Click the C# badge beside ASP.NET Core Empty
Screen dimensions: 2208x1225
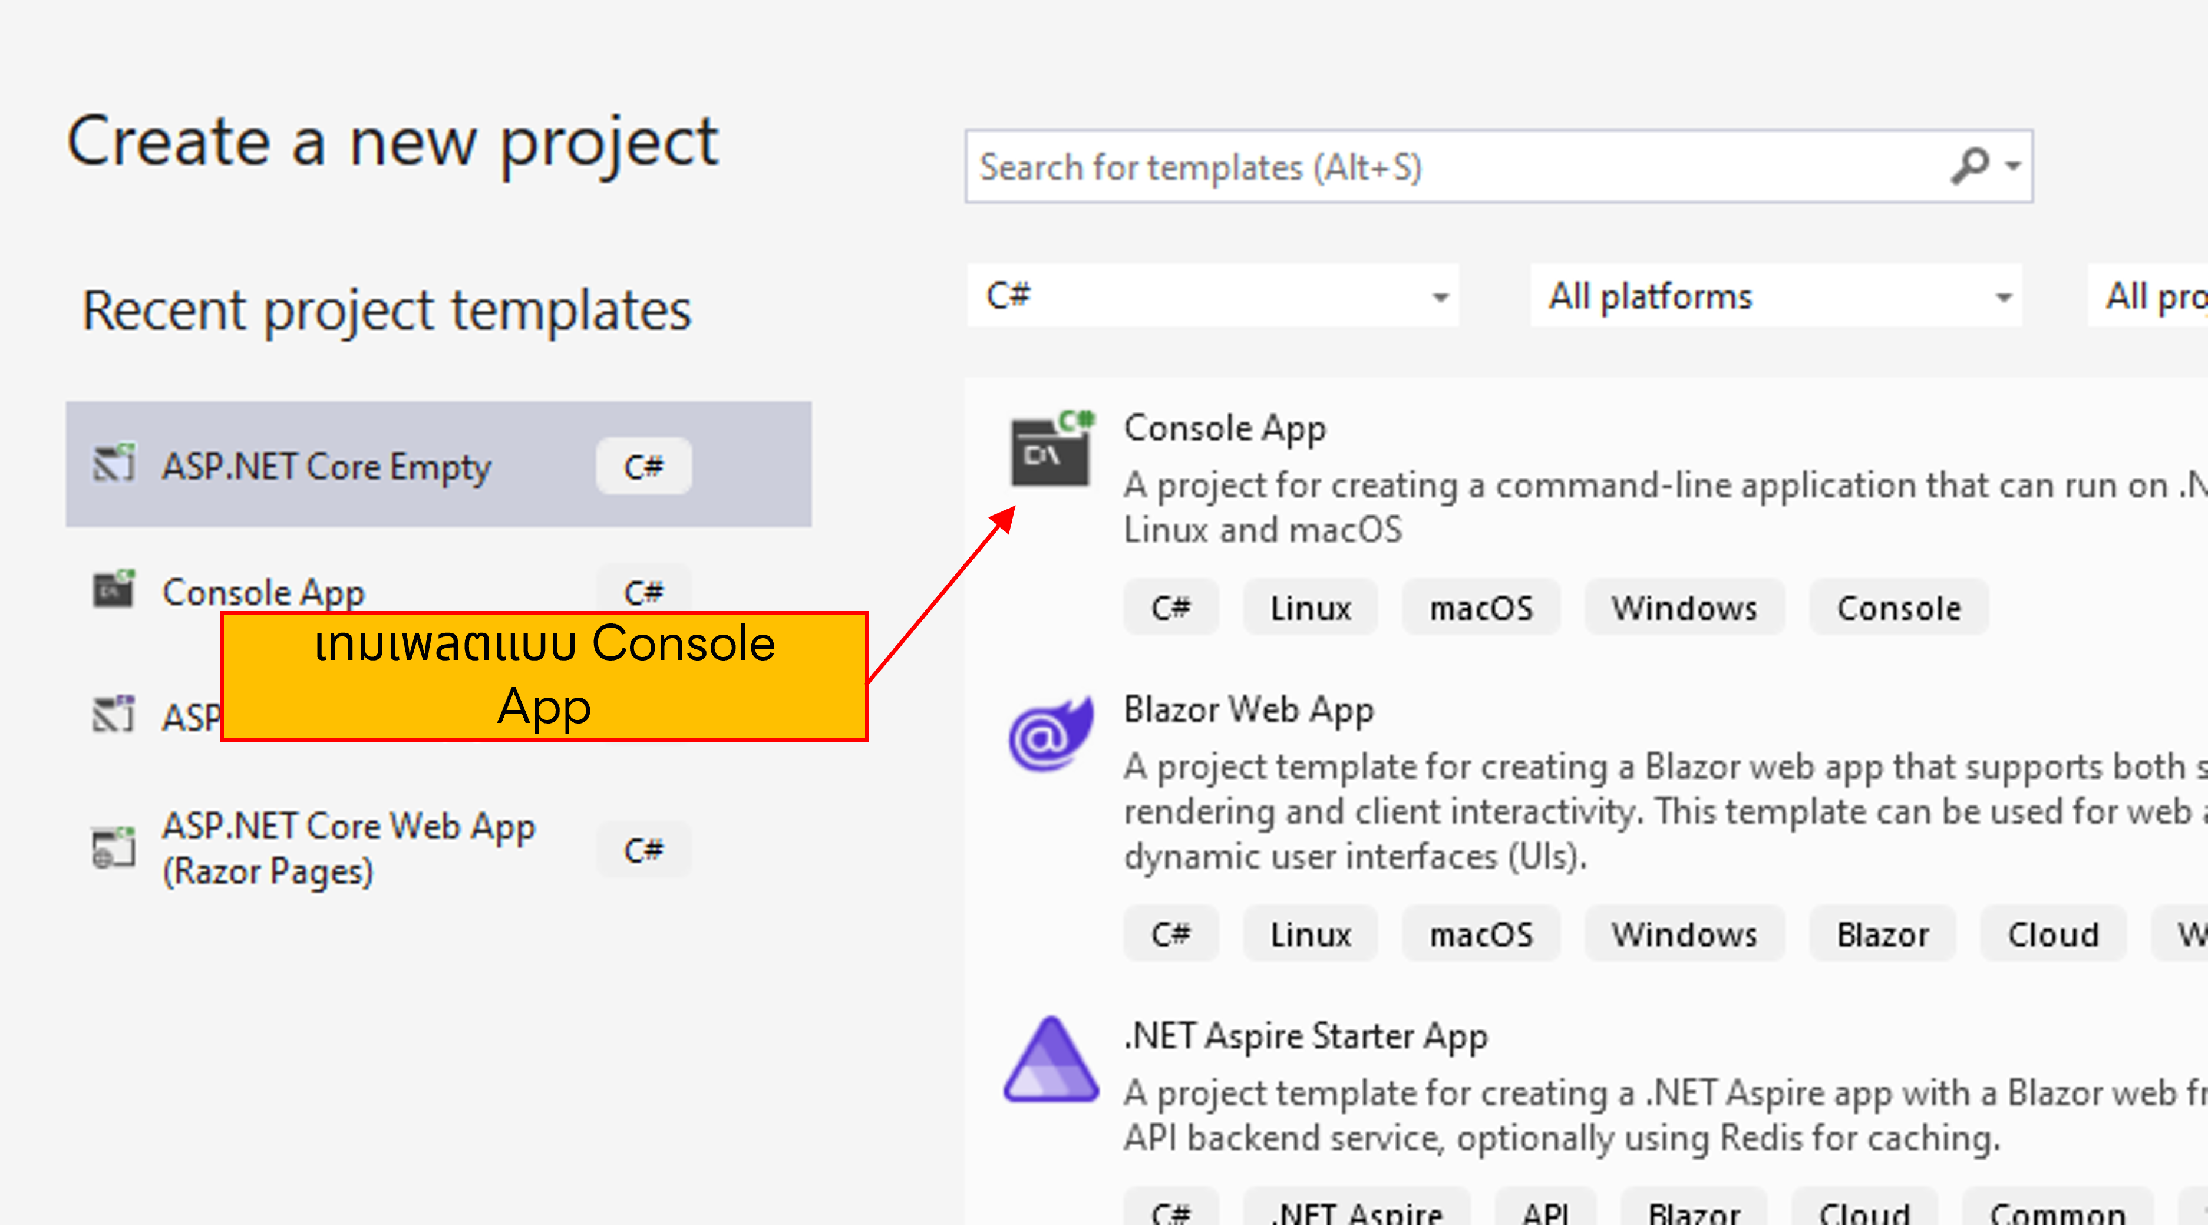(x=643, y=465)
